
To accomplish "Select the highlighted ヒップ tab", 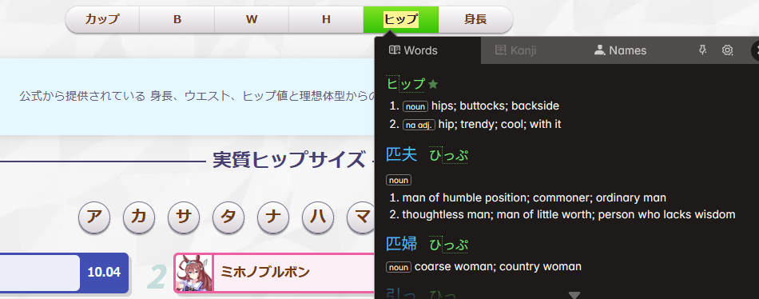I will (401, 19).
